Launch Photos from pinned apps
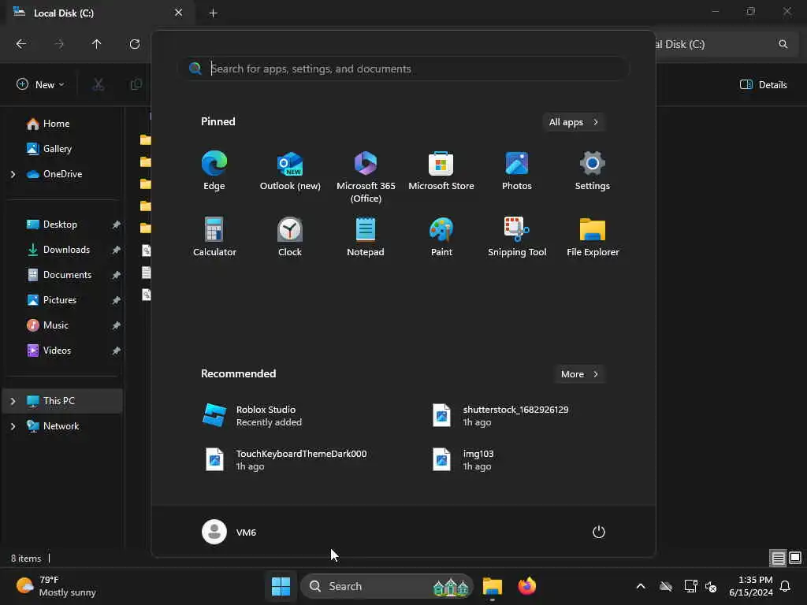This screenshot has height=605, width=807. [x=517, y=171]
